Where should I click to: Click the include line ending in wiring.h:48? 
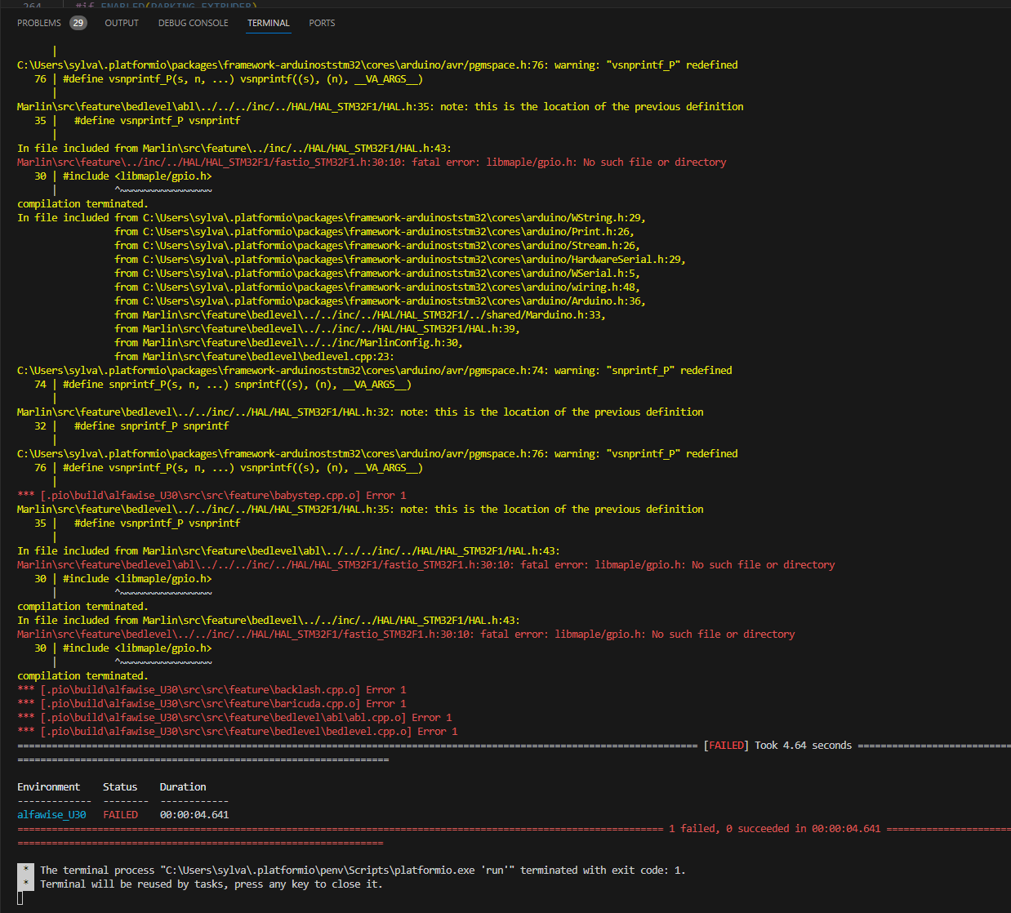(377, 287)
